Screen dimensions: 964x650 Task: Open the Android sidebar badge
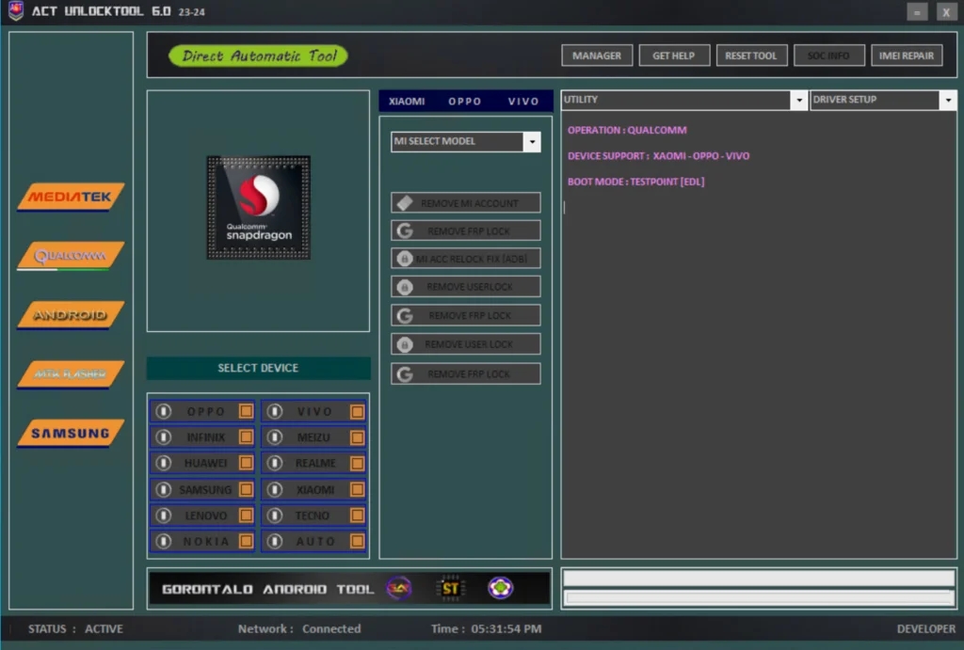pyautogui.click(x=71, y=314)
